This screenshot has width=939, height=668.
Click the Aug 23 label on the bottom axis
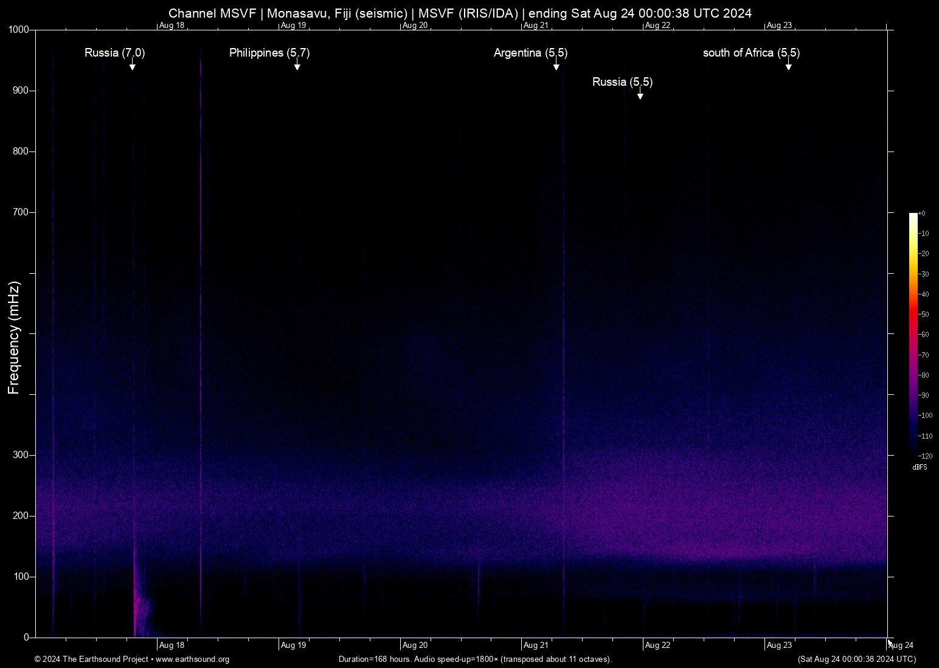click(780, 645)
